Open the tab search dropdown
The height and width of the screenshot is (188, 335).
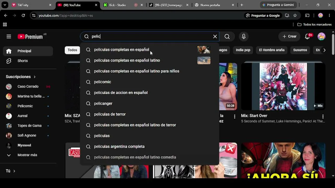pyautogui.click(x=5, y=5)
